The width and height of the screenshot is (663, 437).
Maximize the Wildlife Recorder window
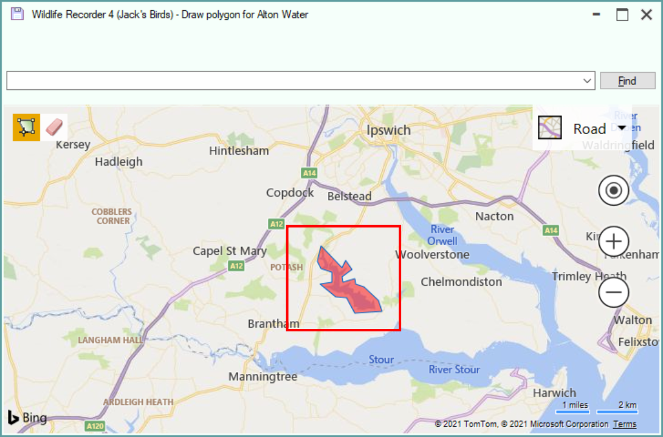622,15
